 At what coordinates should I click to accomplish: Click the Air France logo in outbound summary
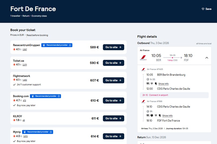[x=143, y=58]
